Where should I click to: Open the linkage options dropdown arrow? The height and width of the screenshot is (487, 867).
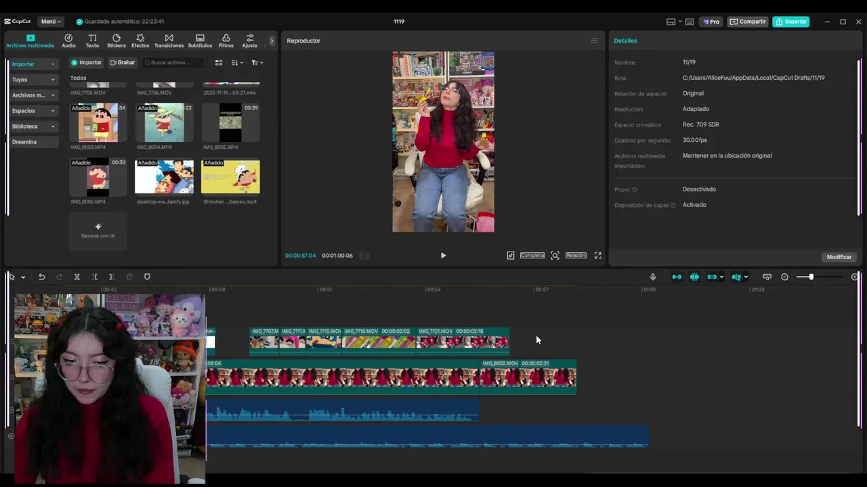click(721, 277)
